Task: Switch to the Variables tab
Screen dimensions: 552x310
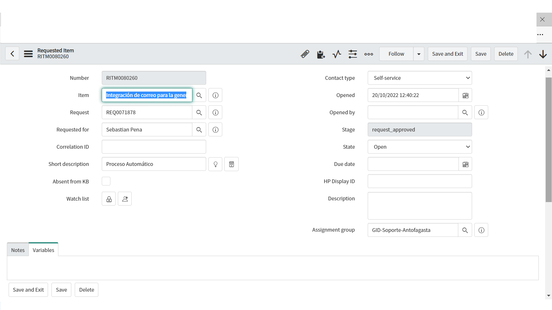Action: (43, 250)
